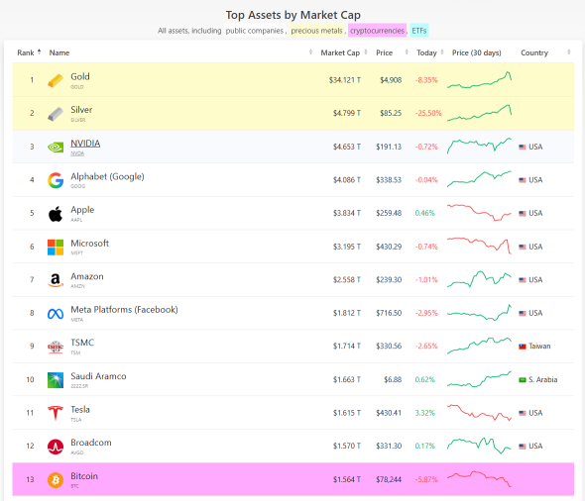Click the NVIDIA logo icon

pyautogui.click(x=56, y=148)
